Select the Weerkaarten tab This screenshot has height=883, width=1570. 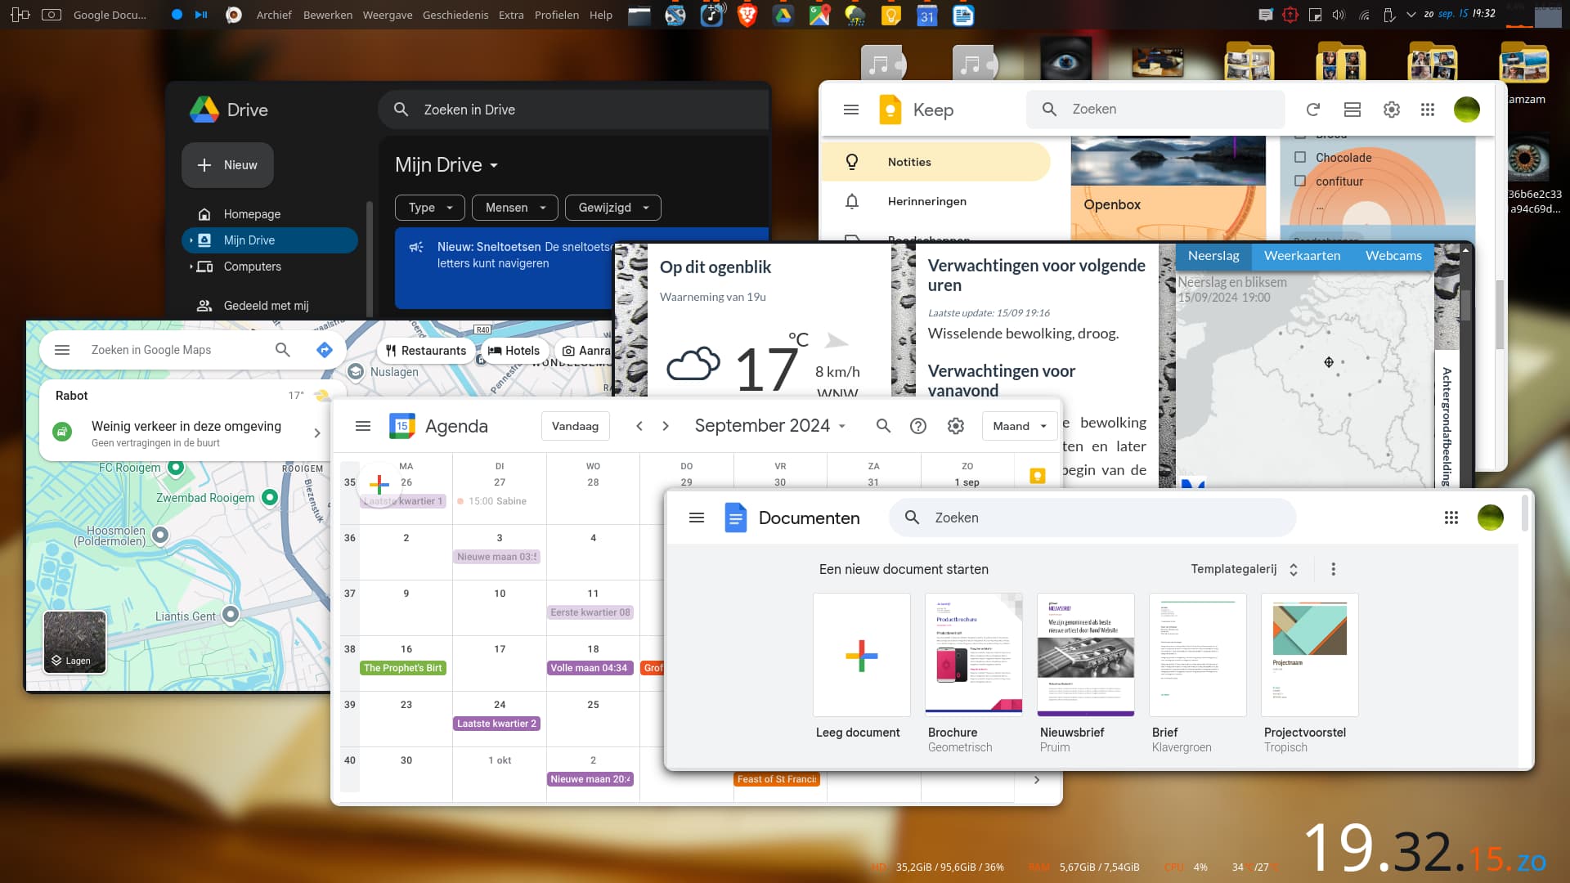coord(1302,256)
